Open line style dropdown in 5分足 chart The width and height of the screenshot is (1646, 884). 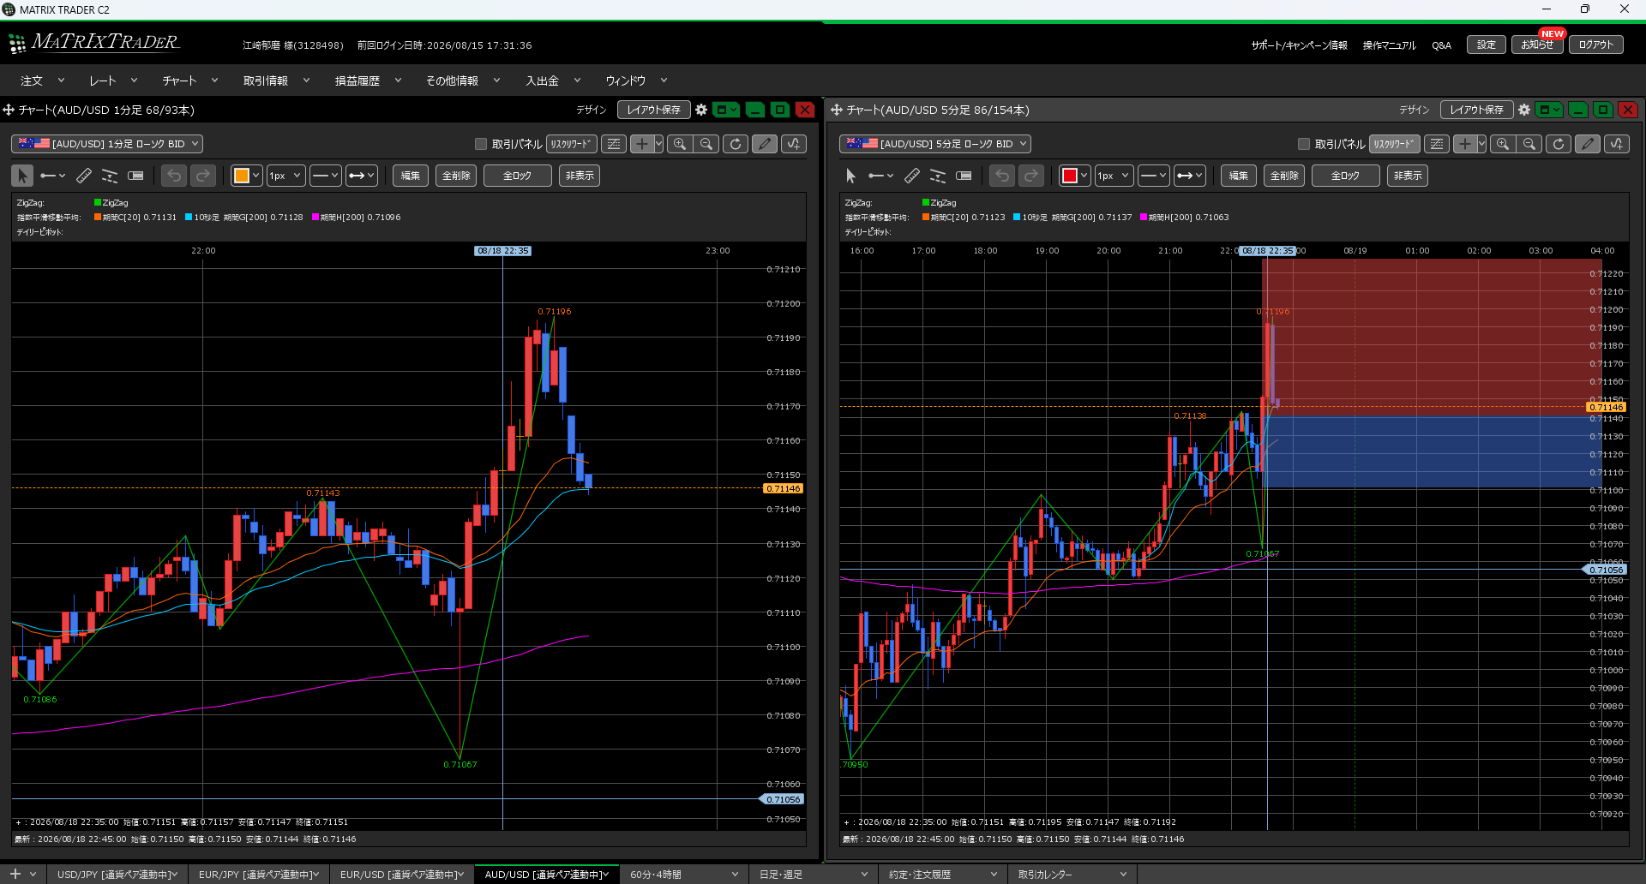click(1154, 176)
